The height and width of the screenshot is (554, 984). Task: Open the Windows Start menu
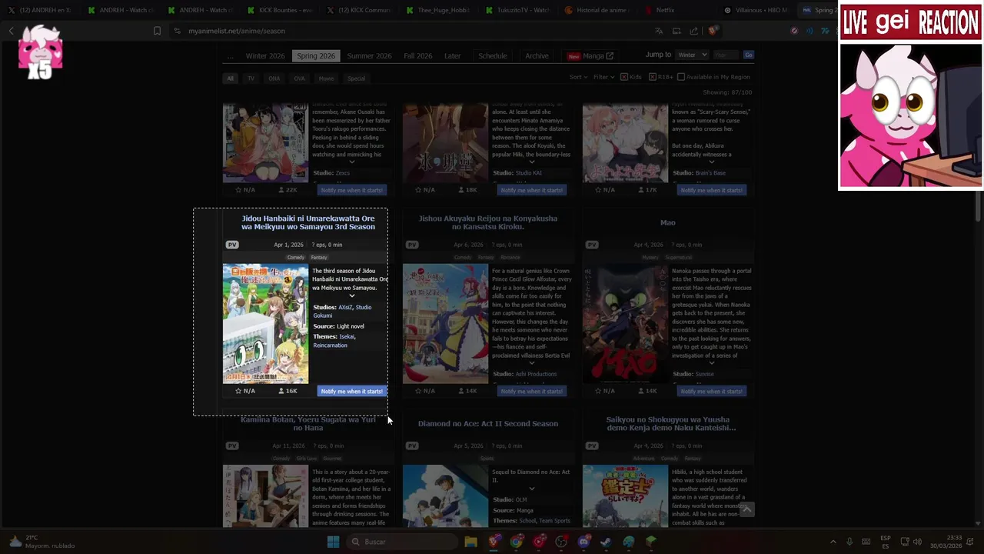click(x=333, y=542)
